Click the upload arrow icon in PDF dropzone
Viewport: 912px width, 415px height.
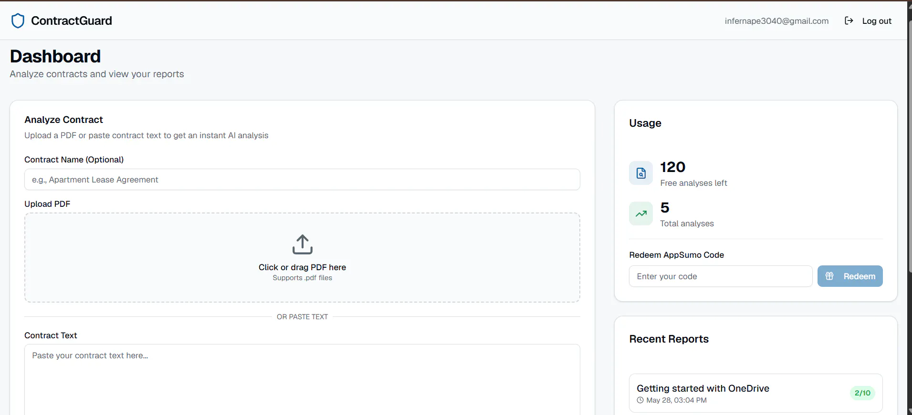(303, 244)
